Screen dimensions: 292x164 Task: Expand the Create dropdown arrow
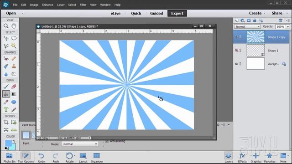pyautogui.click(x=265, y=13)
